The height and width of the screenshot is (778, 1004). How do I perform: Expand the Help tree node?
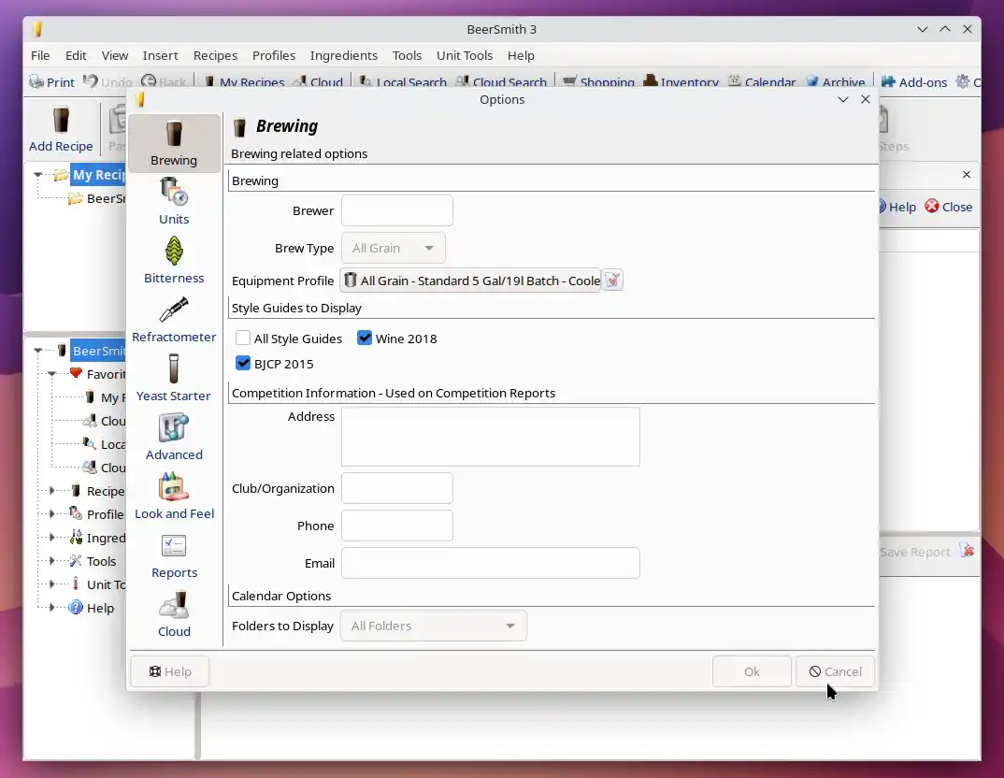[x=52, y=608]
